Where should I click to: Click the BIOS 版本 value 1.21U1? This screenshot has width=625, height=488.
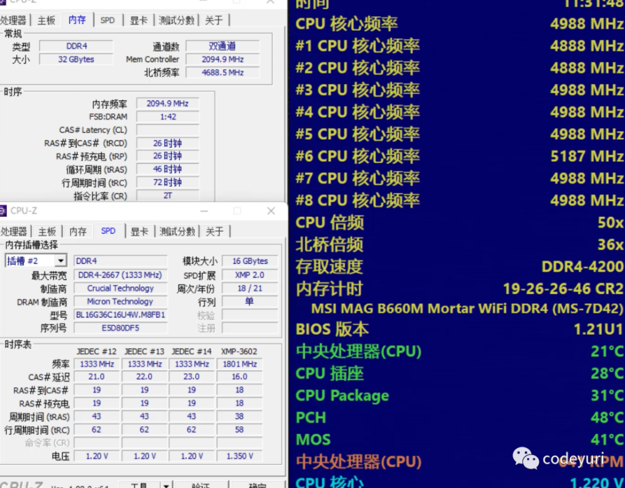click(x=599, y=329)
